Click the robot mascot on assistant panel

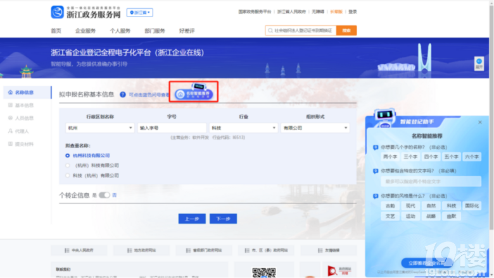tap(384, 118)
